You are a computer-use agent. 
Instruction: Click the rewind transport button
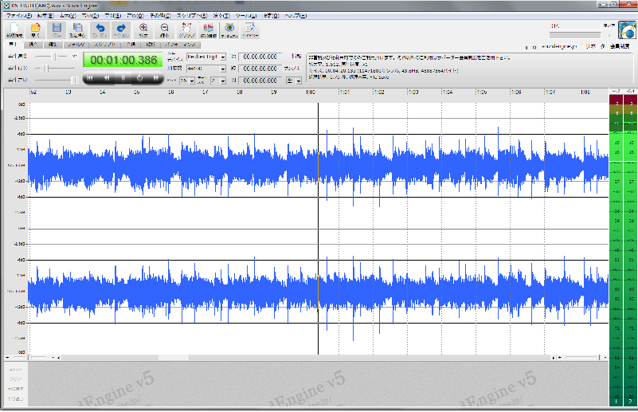(107, 78)
